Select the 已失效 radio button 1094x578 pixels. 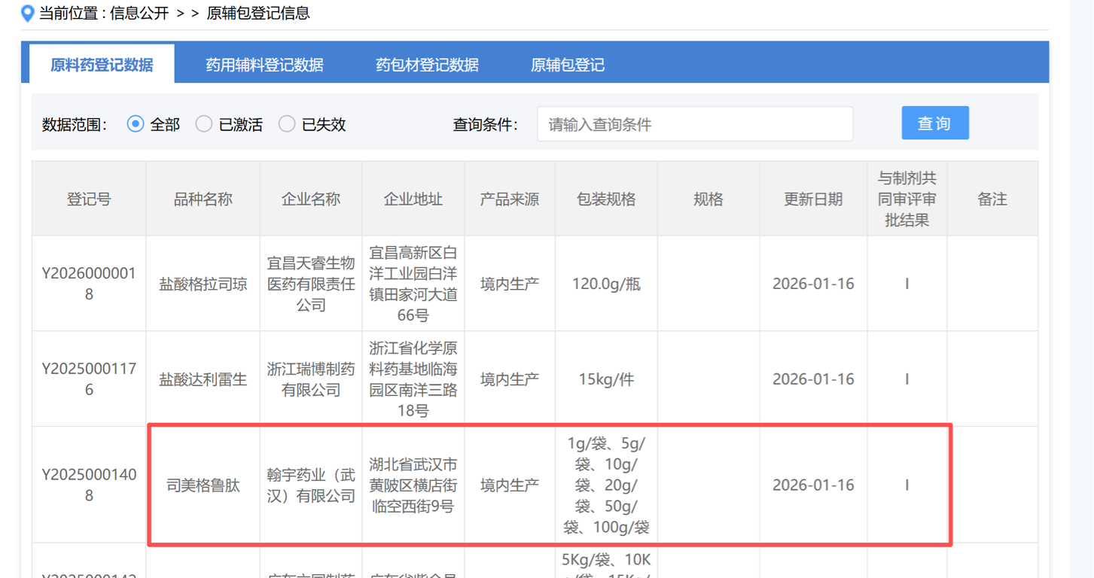point(287,124)
